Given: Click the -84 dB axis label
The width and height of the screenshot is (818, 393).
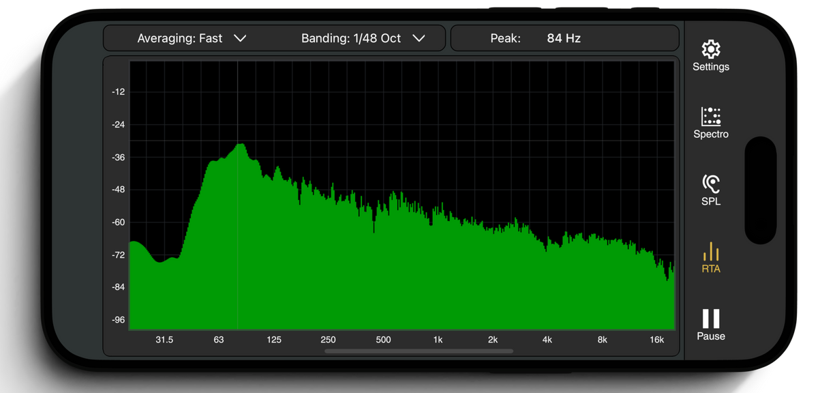Looking at the screenshot, I should pos(119,287).
